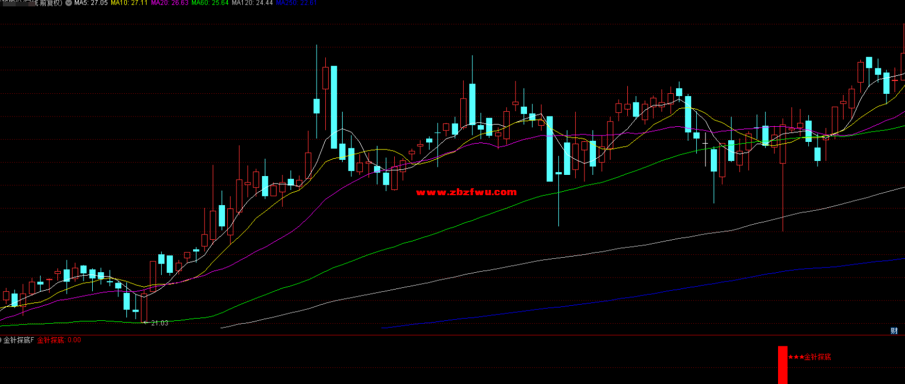905x384 pixels.
Task: Select the yellow MA10 legend label
Action: pyautogui.click(x=128, y=3)
